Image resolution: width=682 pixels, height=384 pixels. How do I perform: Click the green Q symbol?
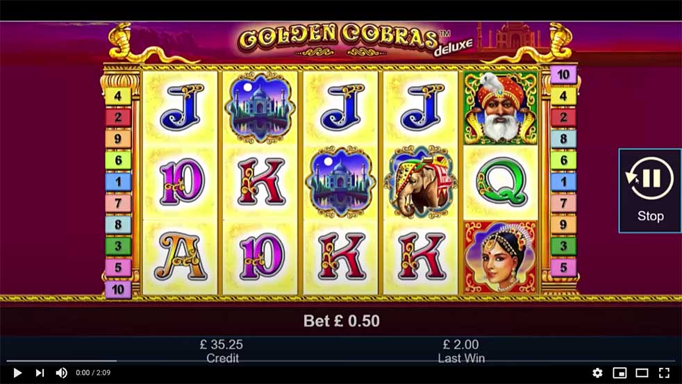coord(501,182)
